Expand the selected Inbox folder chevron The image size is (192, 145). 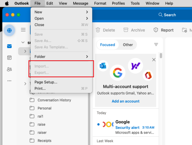tap(25, 51)
